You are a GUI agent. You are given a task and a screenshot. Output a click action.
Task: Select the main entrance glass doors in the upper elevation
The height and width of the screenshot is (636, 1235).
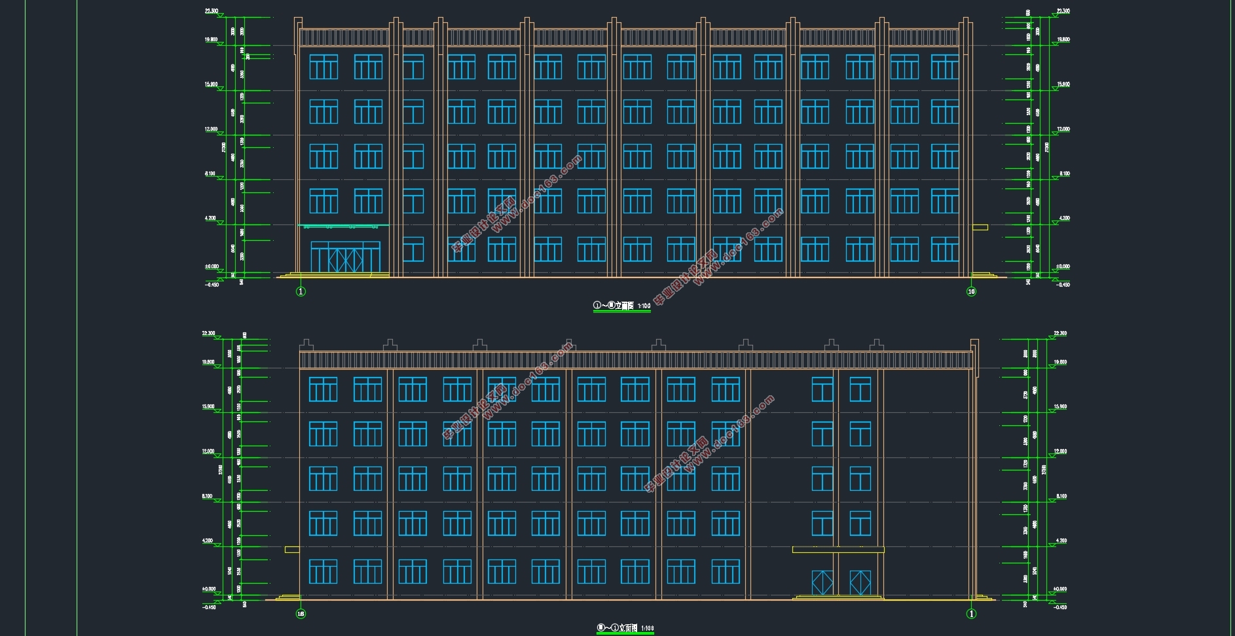pos(345,257)
